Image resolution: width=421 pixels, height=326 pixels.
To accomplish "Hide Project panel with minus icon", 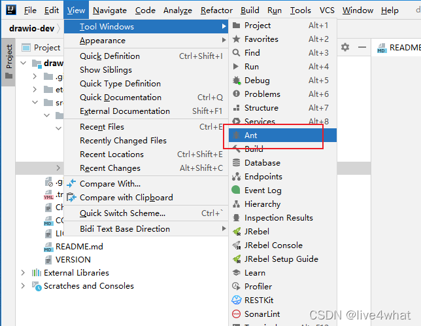I will pos(362,47).
